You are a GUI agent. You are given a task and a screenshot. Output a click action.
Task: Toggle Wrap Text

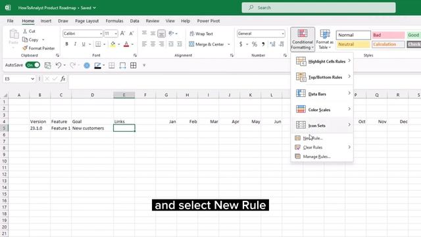[x=201, y=34]
